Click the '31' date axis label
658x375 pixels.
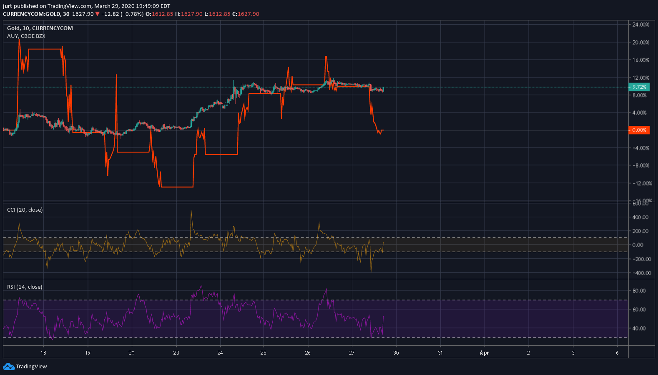coord(440,352)
